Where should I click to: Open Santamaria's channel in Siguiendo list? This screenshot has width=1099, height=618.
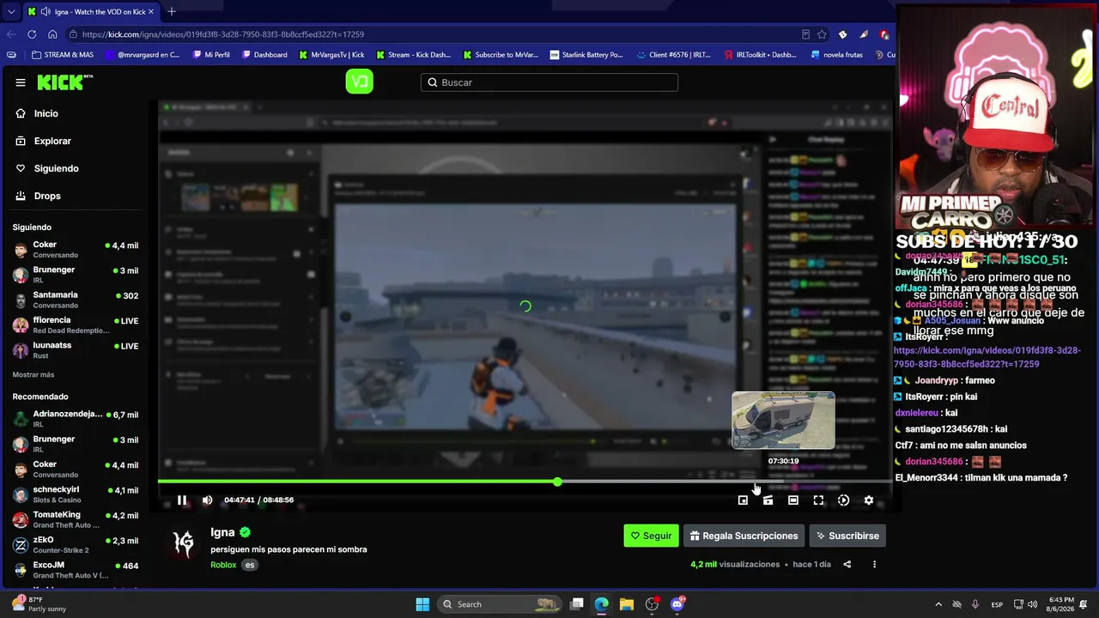(x=76, y=300)
